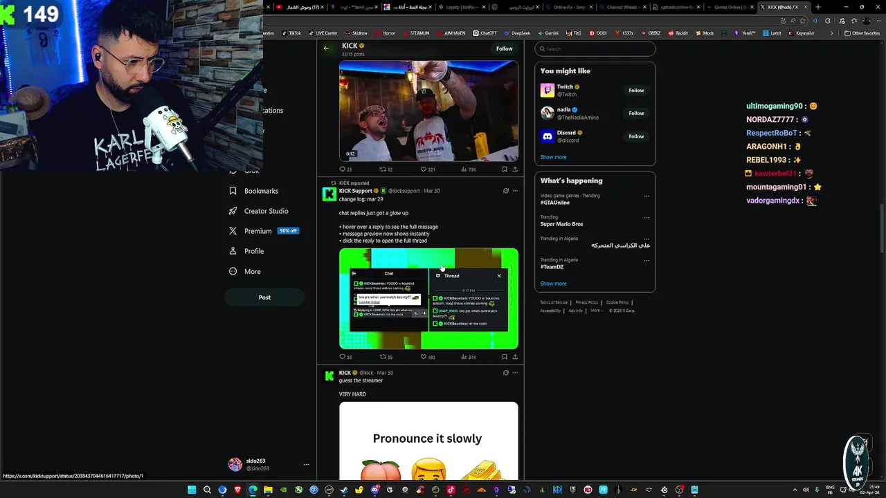
Task: Show more under What's happening
Action: (x=553, y=284)
